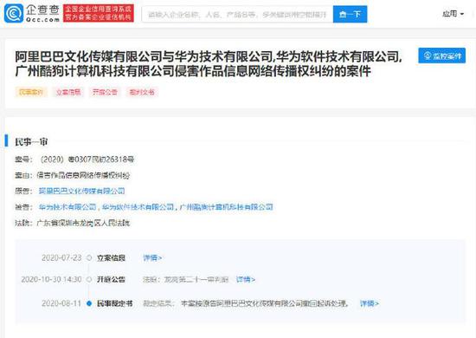Click the 民事一审 section heading
The width and height of the screenshot is (476, 338).
tap(31, 141)
